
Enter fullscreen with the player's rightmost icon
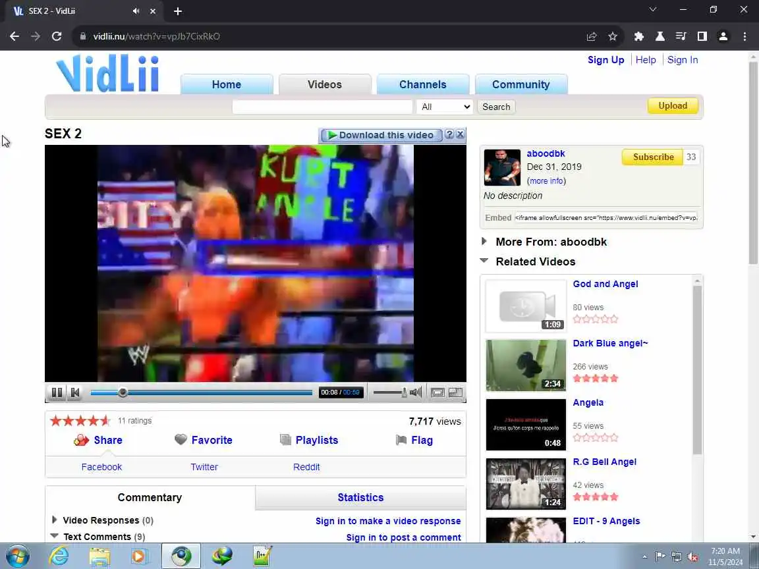coord(455,393)
